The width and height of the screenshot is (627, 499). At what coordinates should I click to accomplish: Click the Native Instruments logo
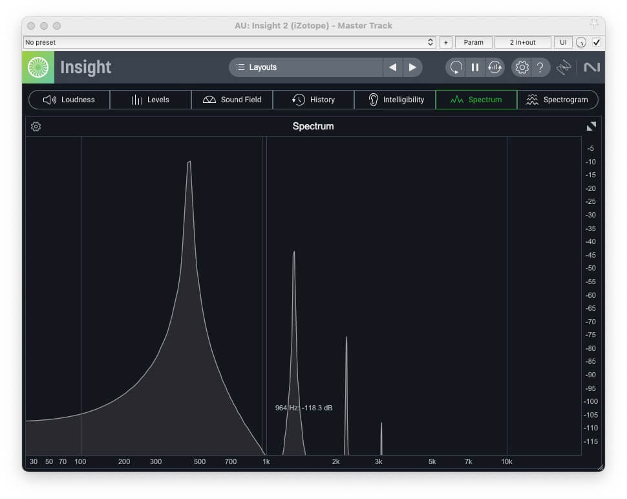click(x=591, y=67)
